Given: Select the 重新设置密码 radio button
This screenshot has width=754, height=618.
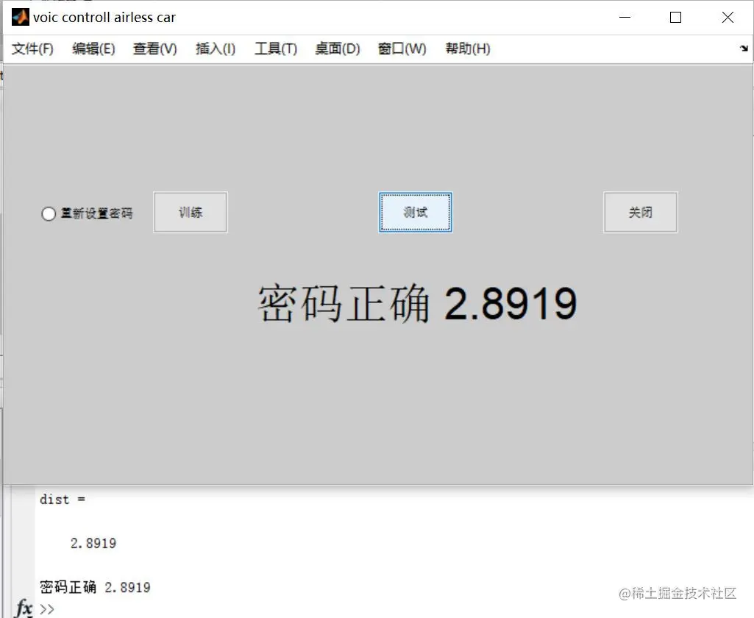Looking at the screenshot, I should point(48,213).
